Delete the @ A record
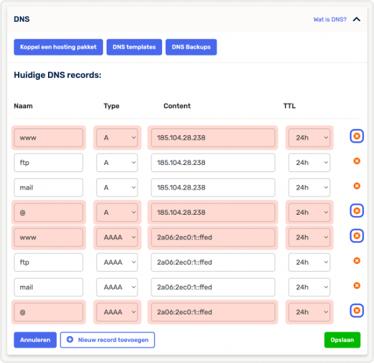Image resolution: width=374 pixels, height=363 pixels. [x=357, y=211]
